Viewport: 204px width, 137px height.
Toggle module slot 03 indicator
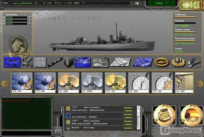[x=30, y=24]
